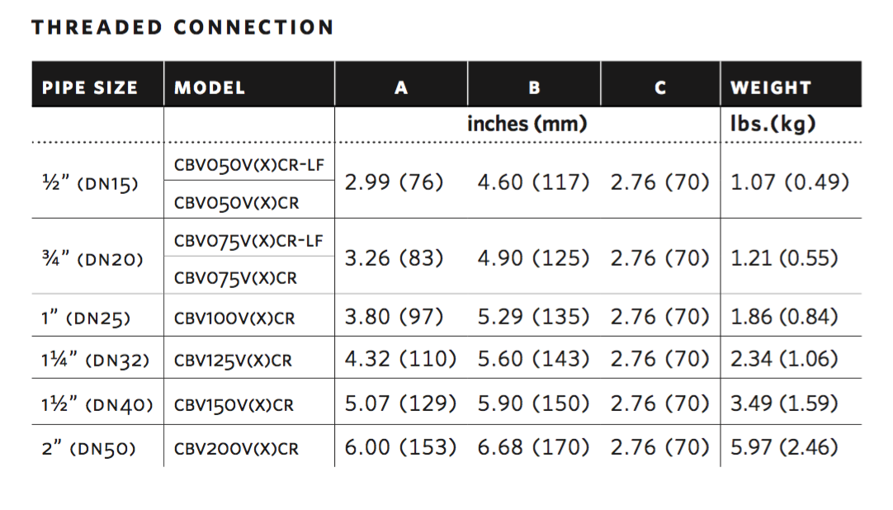The height and width of the screenshot is (510, 893).
Task: Select the 6.68 (170) dimension value
Action: click(x=533, y=447)
